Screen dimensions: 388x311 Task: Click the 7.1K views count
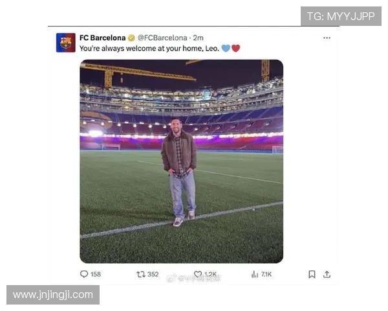click(x=266, y=274)
